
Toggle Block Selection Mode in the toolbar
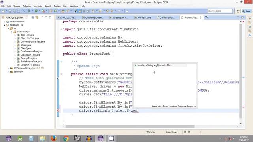tap(84, 11)
